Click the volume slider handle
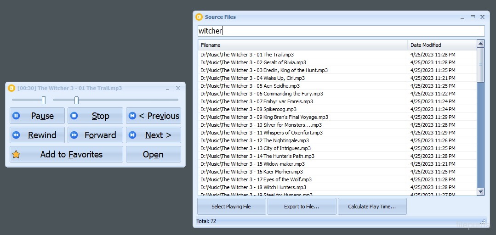The height and width of the screenshot is (235, 496). (x=44, y=100)
